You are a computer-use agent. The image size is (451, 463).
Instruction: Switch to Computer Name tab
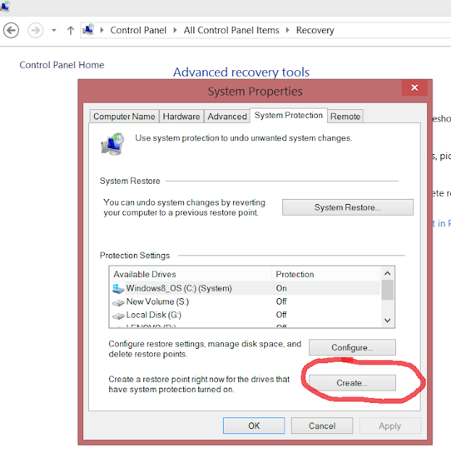point(124,116)
